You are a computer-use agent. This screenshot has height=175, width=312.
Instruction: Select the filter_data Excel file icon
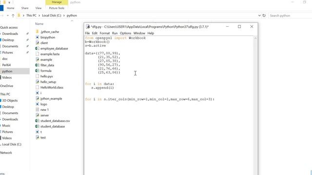(x=37, y=65)
